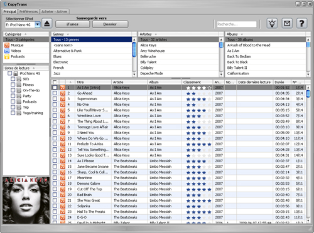
Task: Click music note icon for track Superwoman
Action: pyautogui.click(x=63, y=99)
